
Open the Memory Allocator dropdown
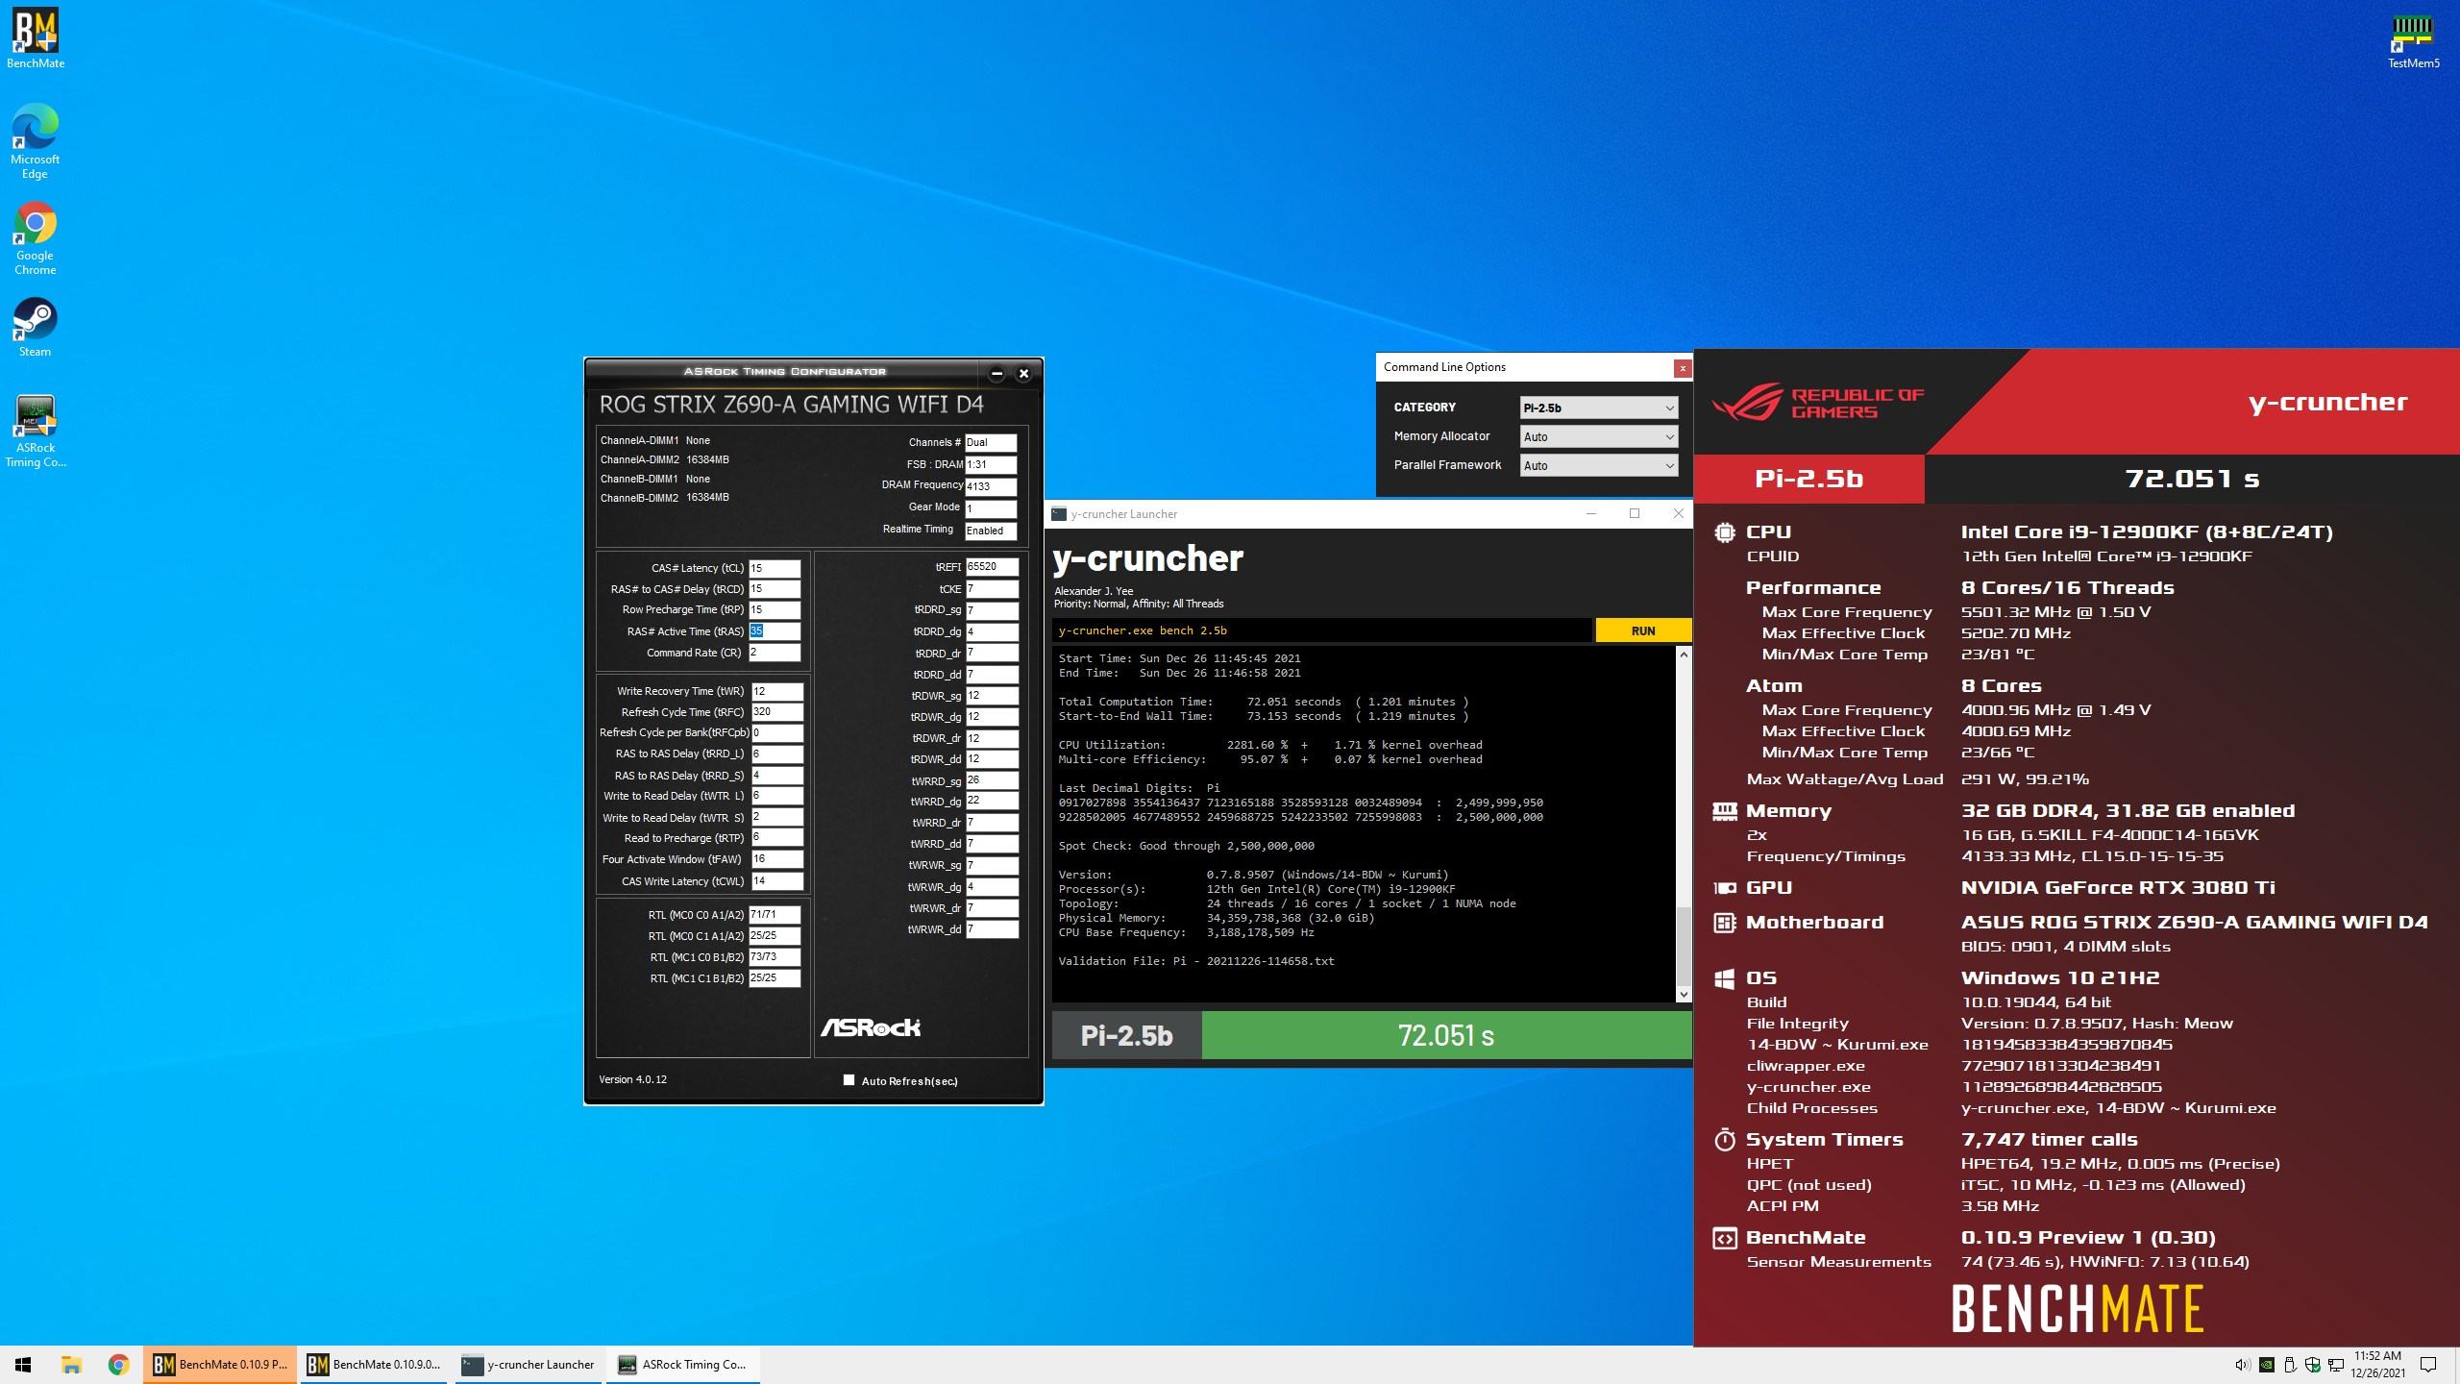click(1599, 436)
